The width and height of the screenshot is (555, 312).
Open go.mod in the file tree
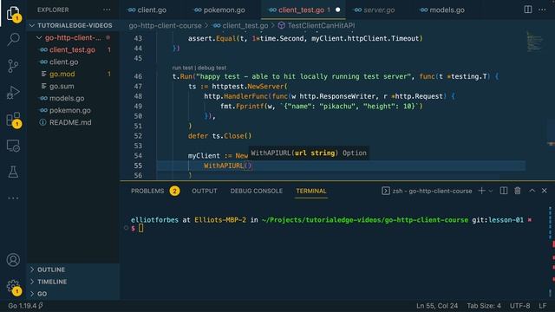[x=62, y=74]
